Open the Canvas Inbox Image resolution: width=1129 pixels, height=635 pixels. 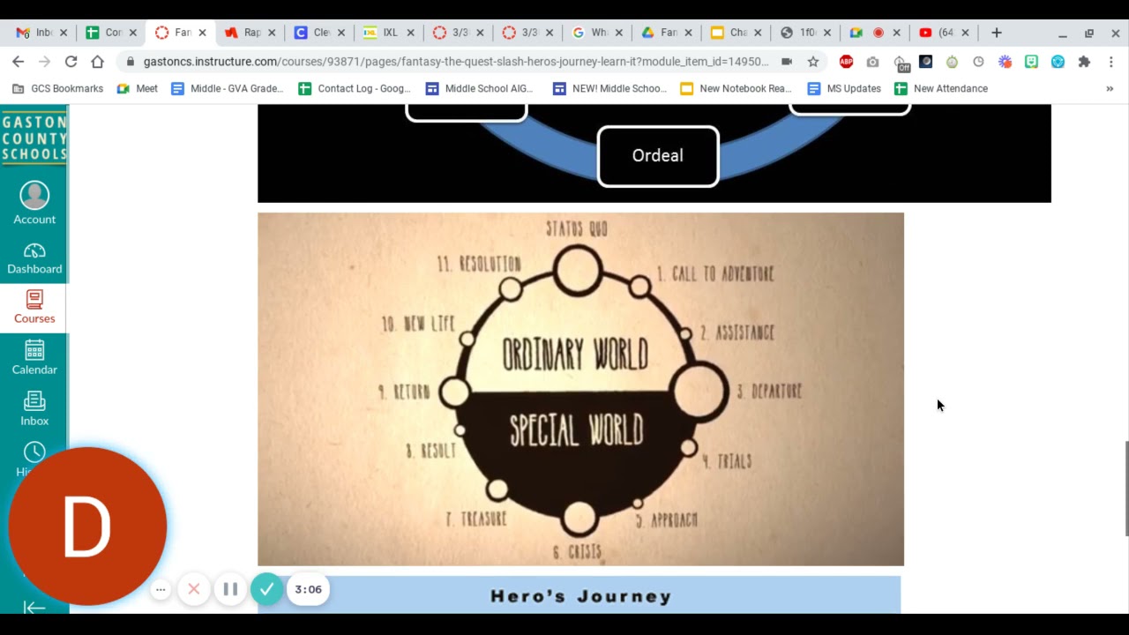pos(34,409)
